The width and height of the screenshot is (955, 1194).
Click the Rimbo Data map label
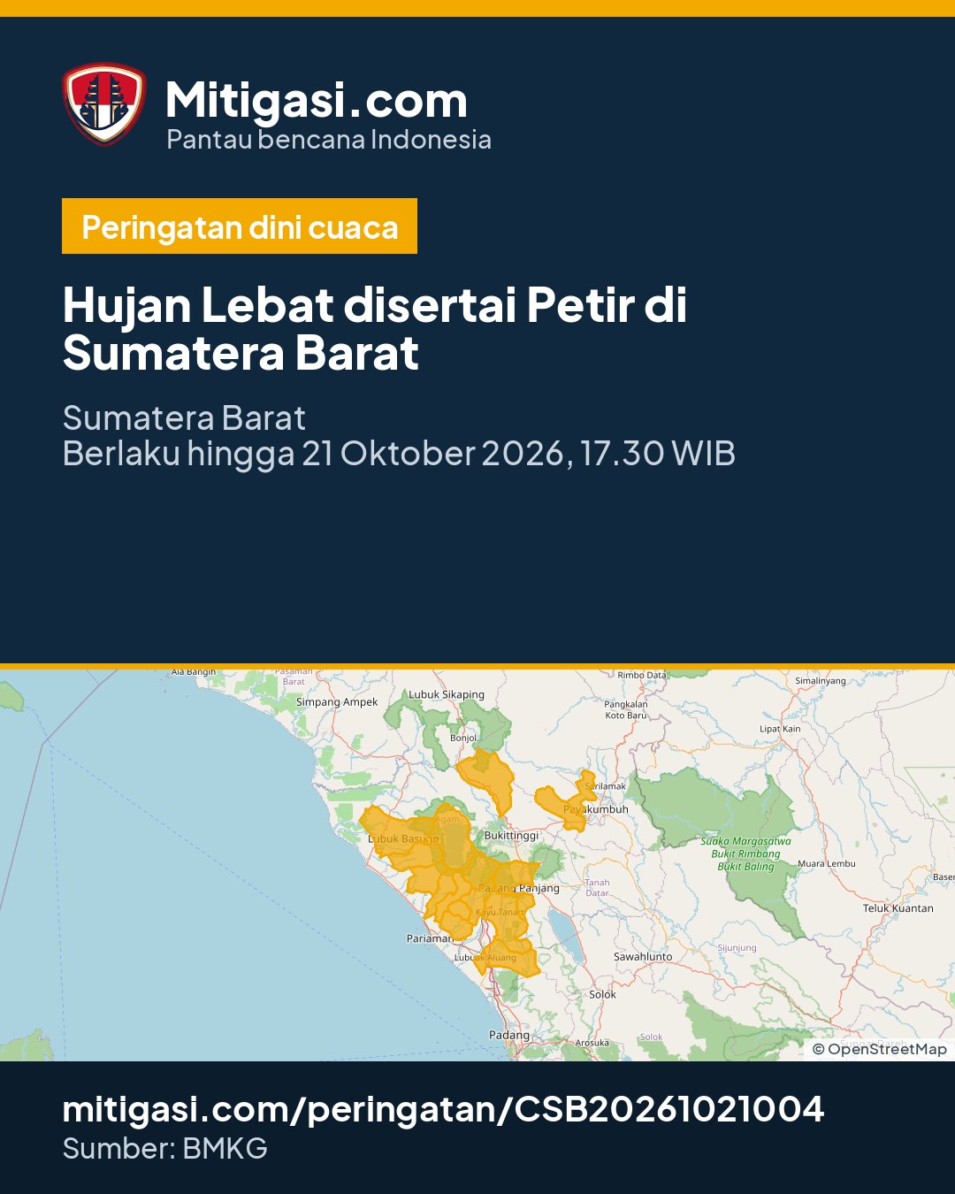(x=642, y=675)
